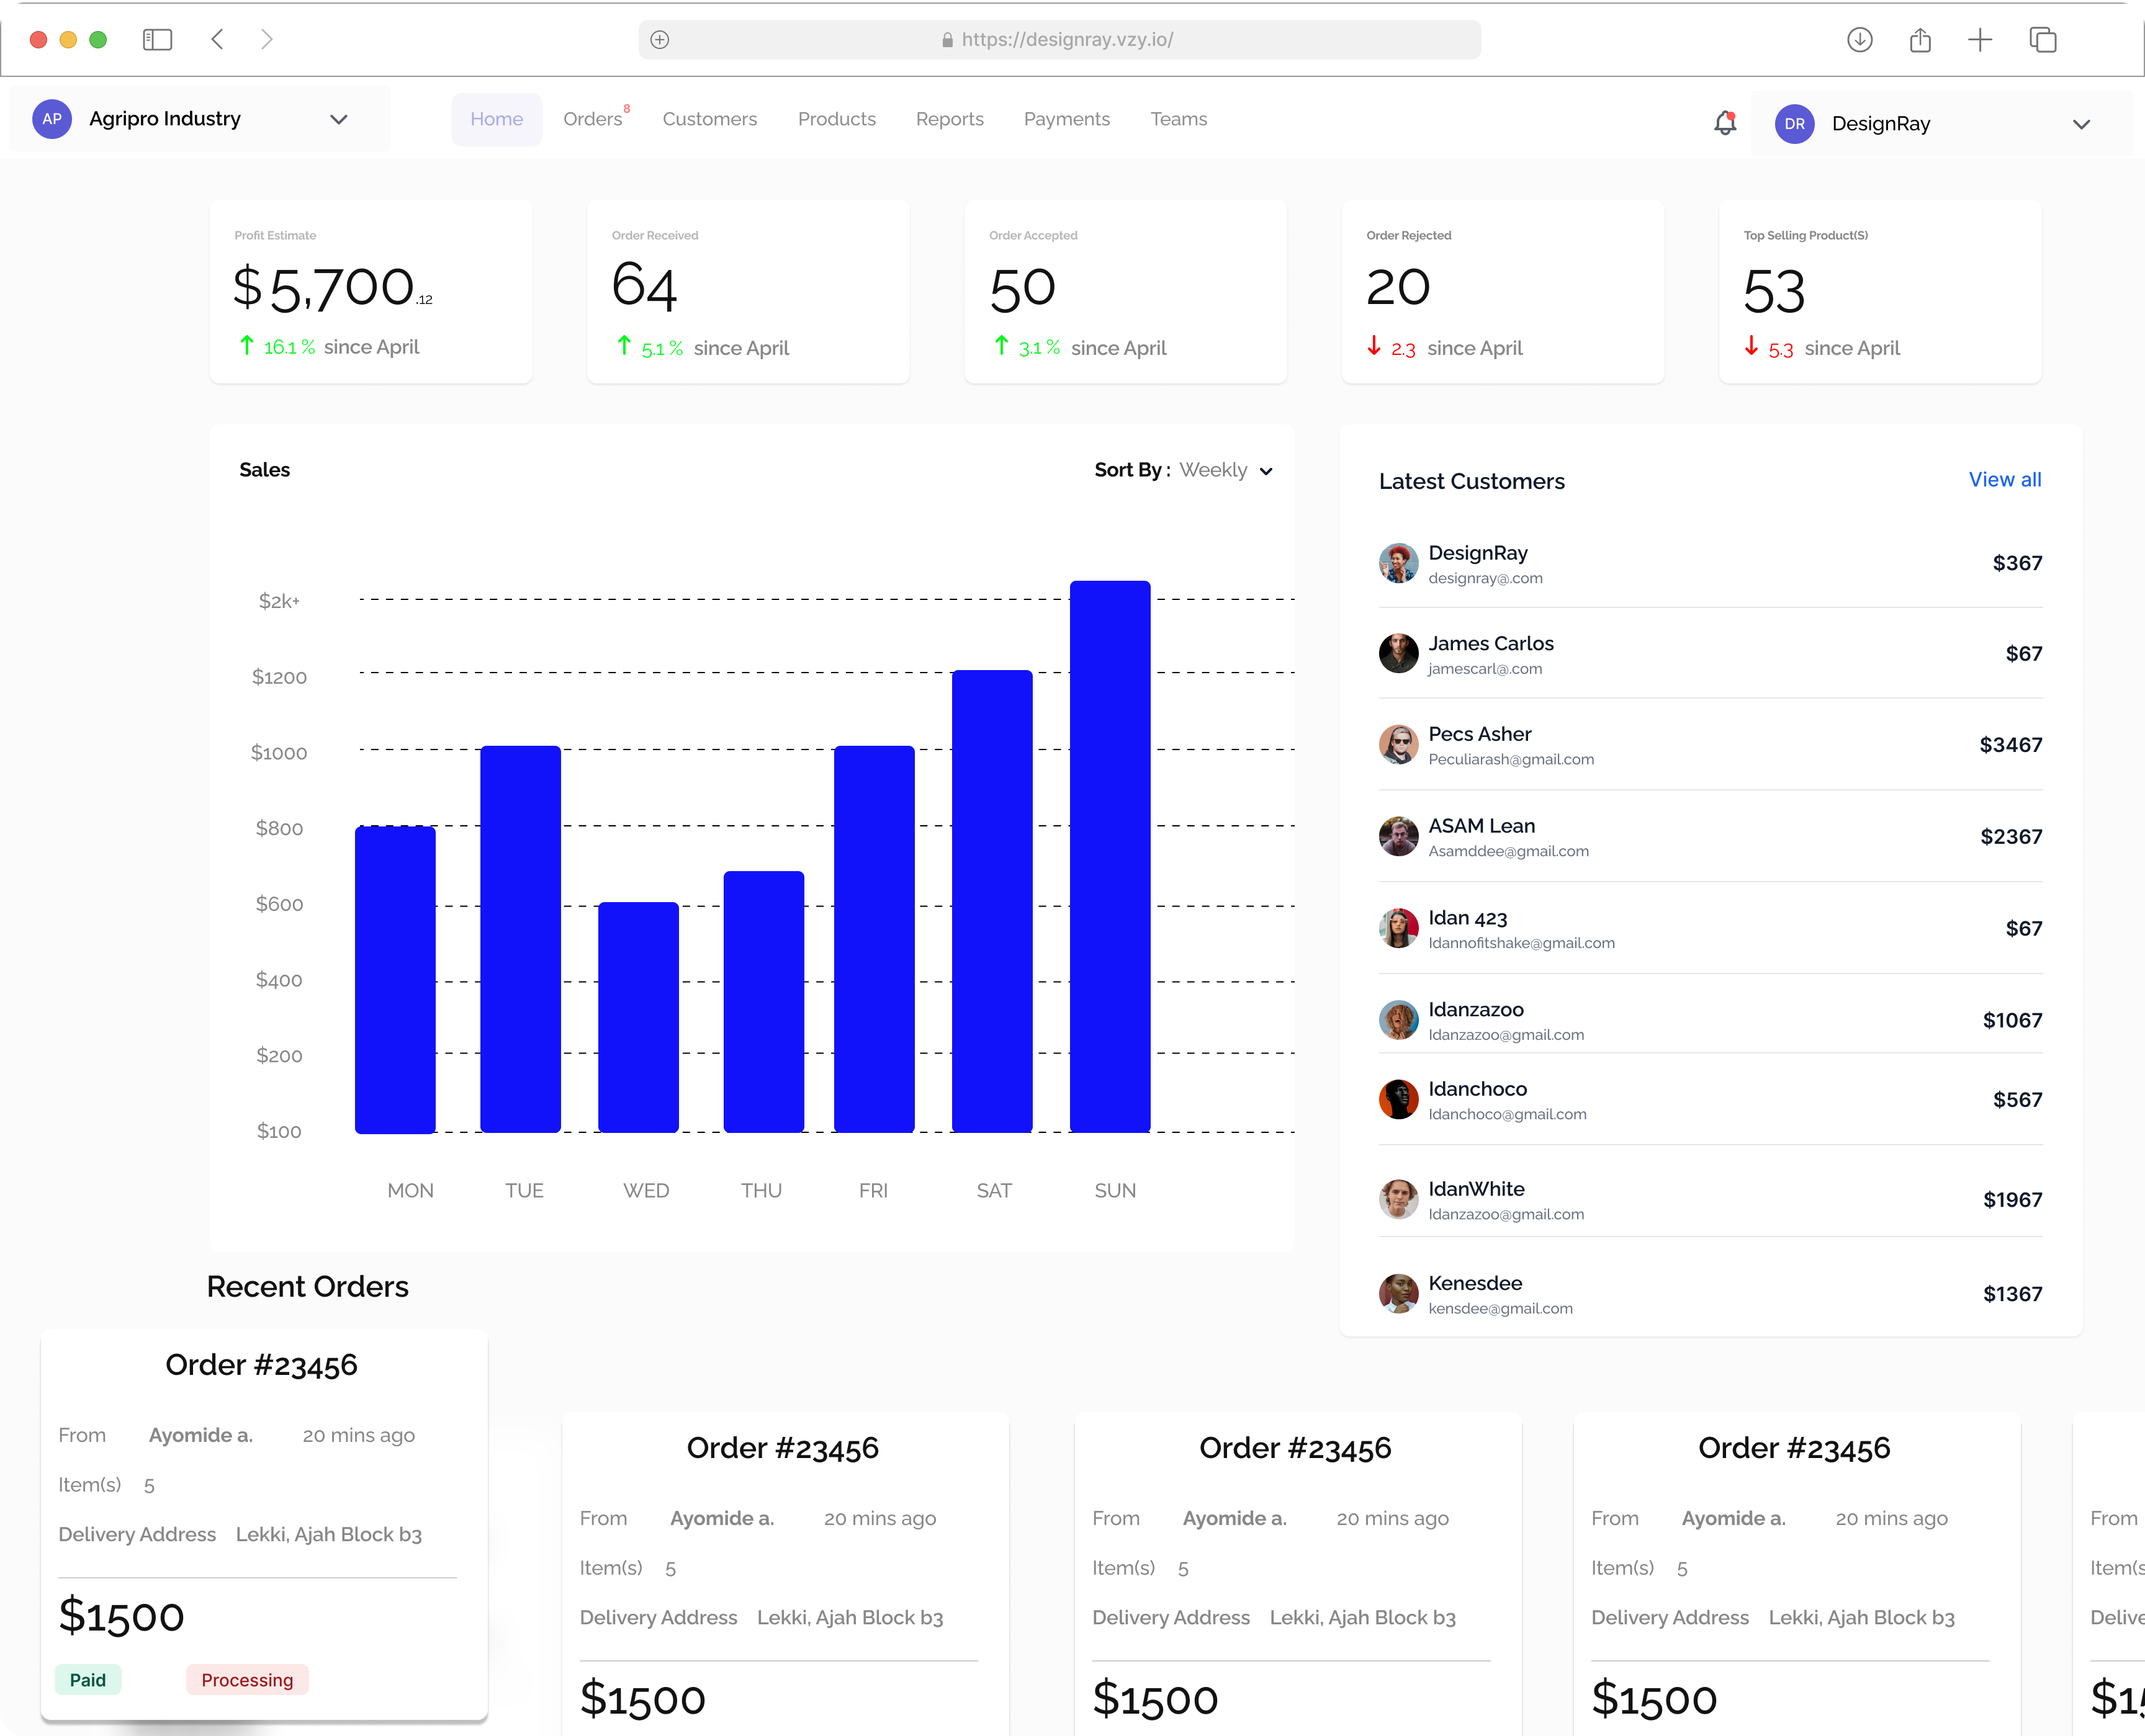Open the Reports section
2145x1736 pixels.
coord(950,119)
